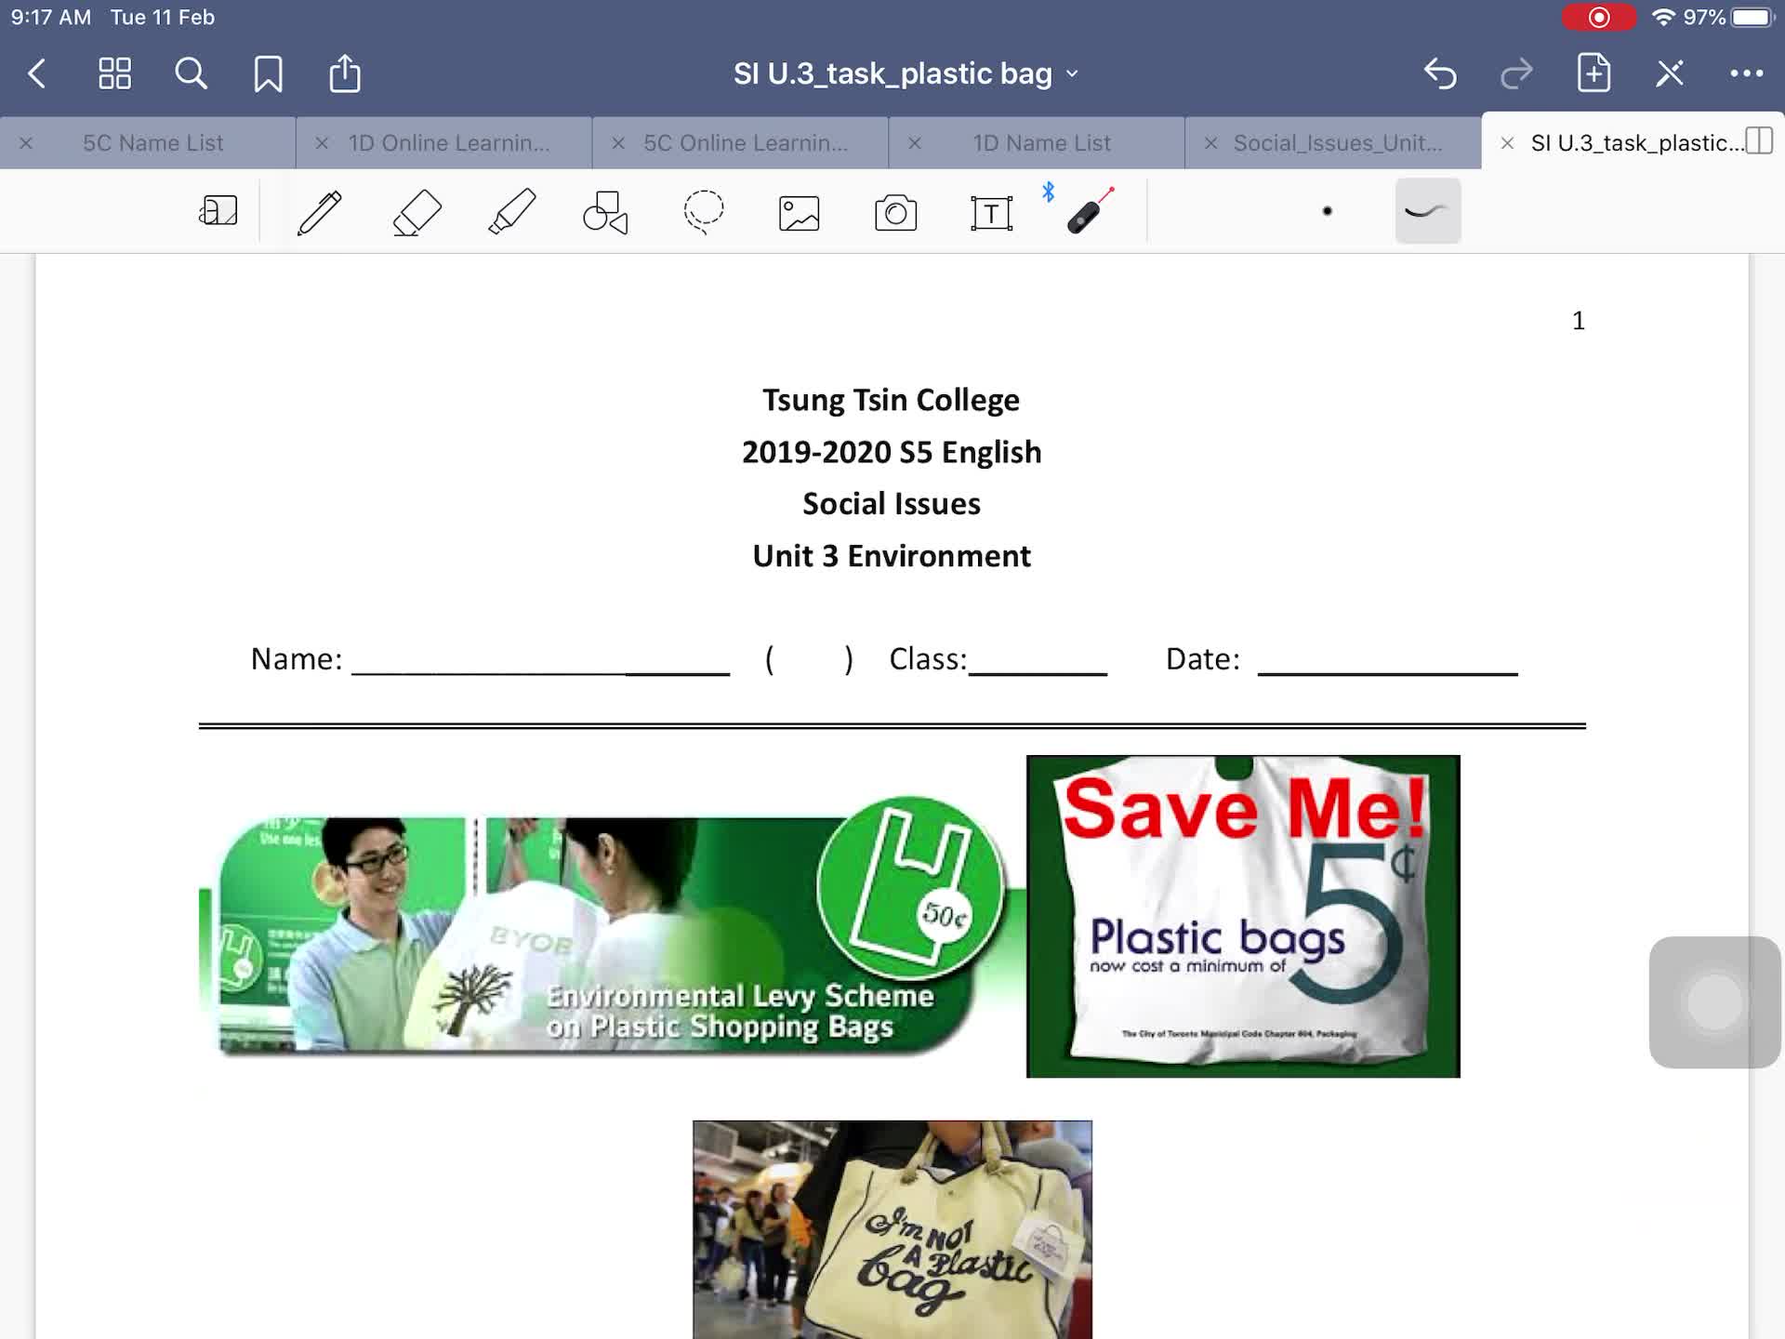Toggle read-only mode with the pencil-cross icon
1785x1339 pixels.
pos(1670,73)
